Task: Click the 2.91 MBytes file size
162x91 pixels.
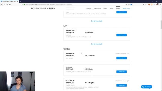Action: [89, 32]
